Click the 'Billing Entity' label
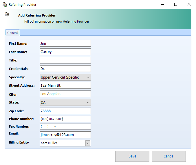196x165 pixels. pyautogui.click(x=19, y=142)
